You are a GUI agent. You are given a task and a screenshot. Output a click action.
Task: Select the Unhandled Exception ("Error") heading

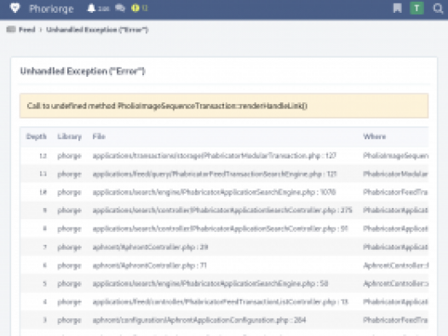83,71
